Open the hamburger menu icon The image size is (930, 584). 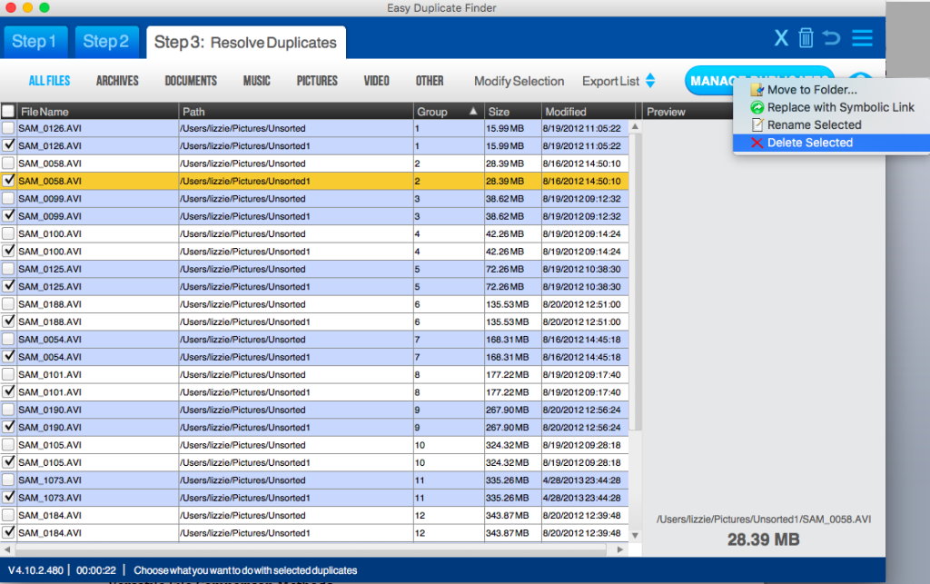[x=862, y=38]
